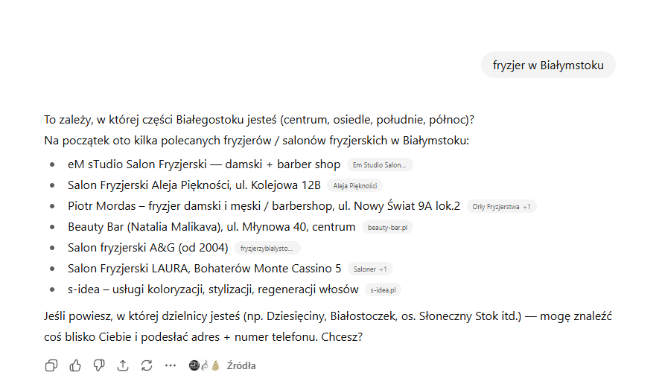Viewport: 662px width, 384px height.
Task: Click the Aleja Piękności source chip
Action: pyautogui.click(x=355, y=185)
